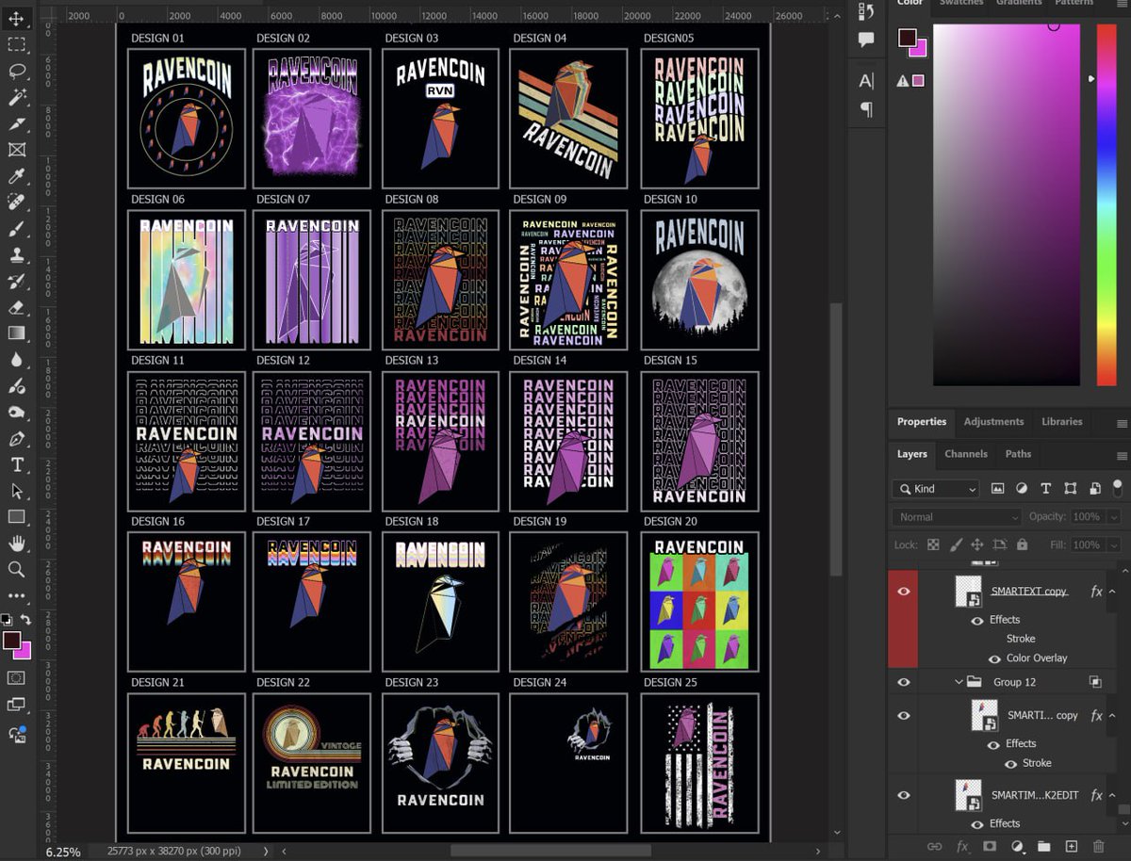
Task: Open the Edit Toolbar three-dots menu
Action: tap(17, 595)
